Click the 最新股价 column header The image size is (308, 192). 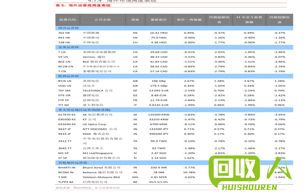[159, 20]
